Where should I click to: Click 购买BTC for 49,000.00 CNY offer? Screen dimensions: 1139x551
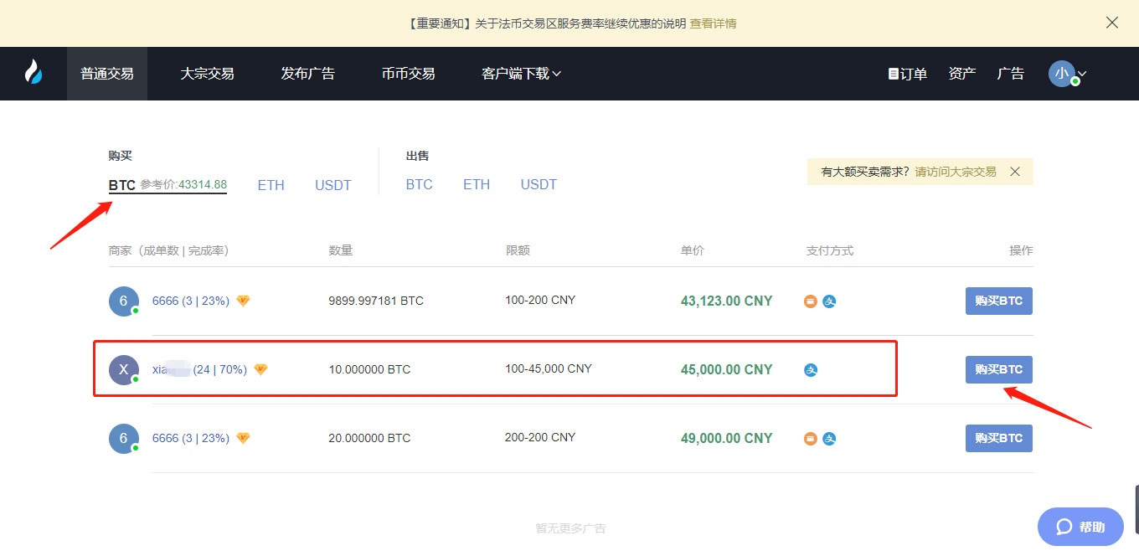click(999, 438)
